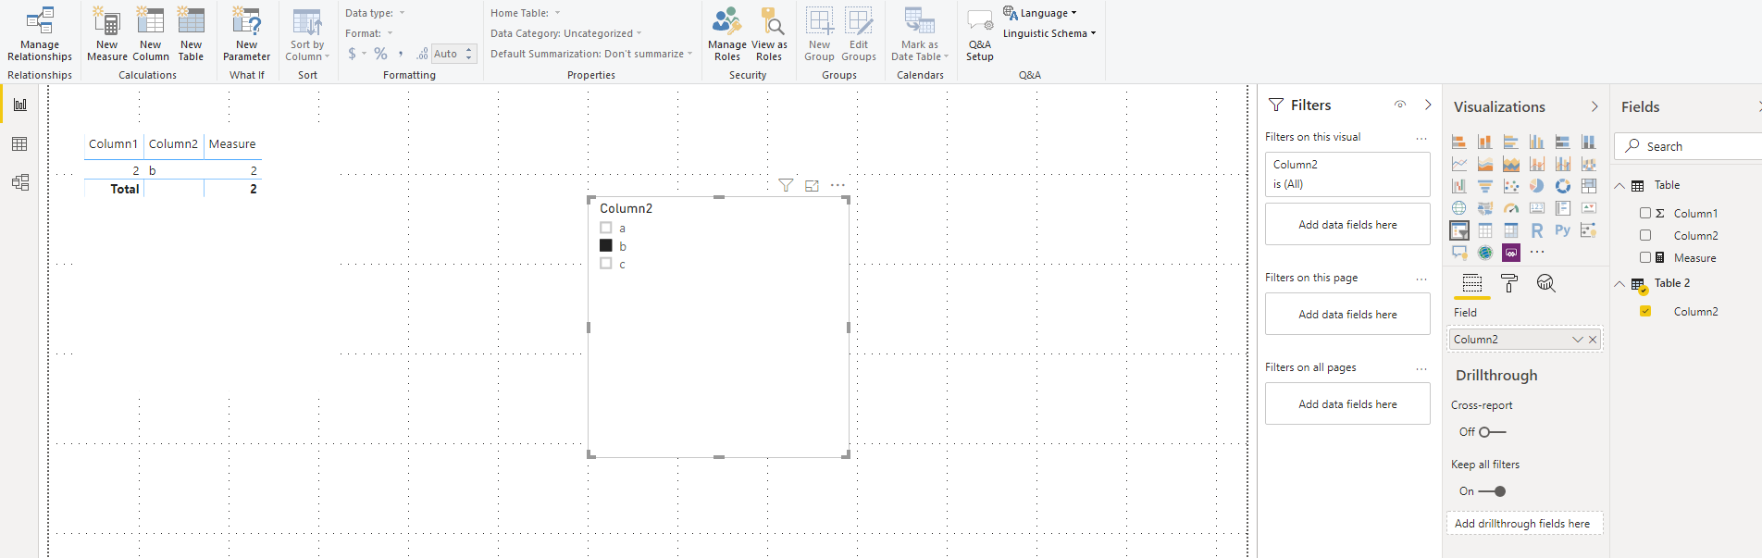Click the slicer's Focus mode icon
This screenshot has width=1762, height=558.
[812, 186]
